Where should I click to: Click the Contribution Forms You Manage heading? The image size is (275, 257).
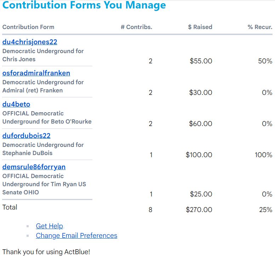pos(84,5)
